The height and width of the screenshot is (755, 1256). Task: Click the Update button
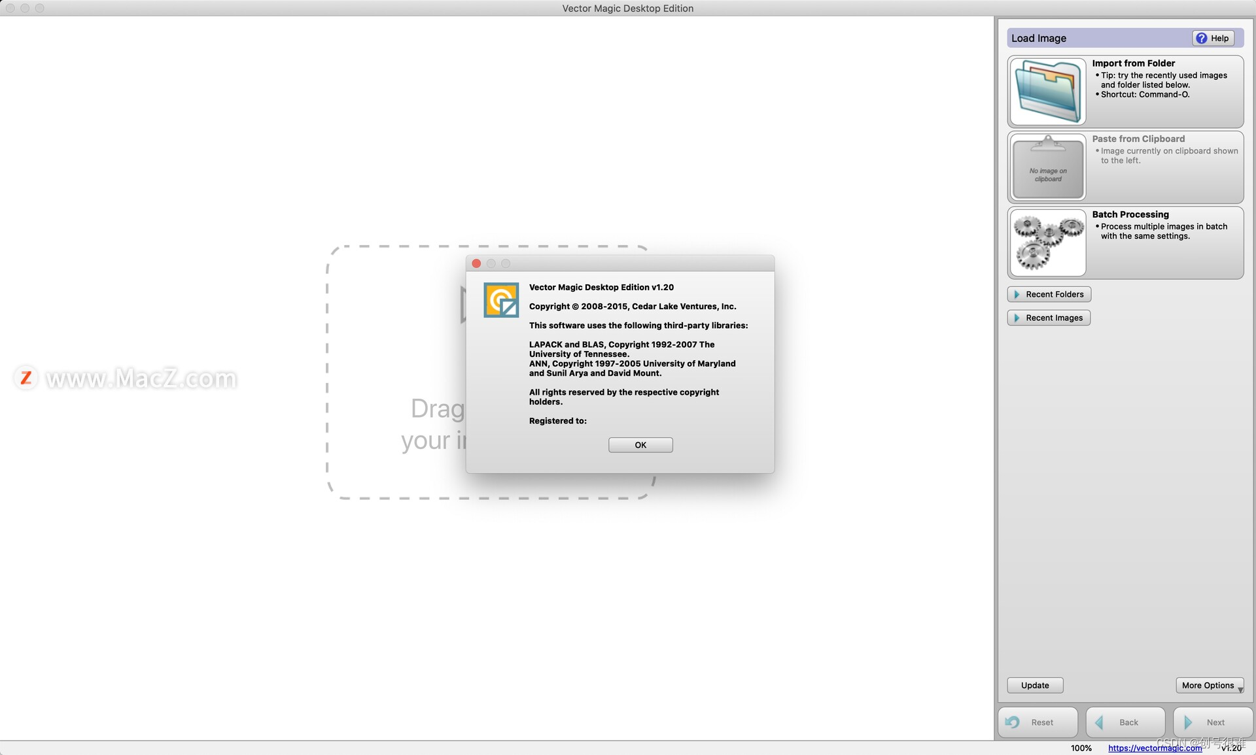1036,684
